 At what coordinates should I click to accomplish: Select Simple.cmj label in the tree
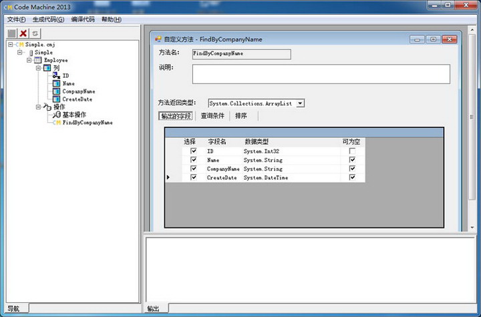pos(40,45)
